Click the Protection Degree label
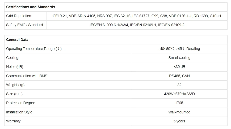The height and width of the screenshot is (129, 231). (x=20, y=103)
